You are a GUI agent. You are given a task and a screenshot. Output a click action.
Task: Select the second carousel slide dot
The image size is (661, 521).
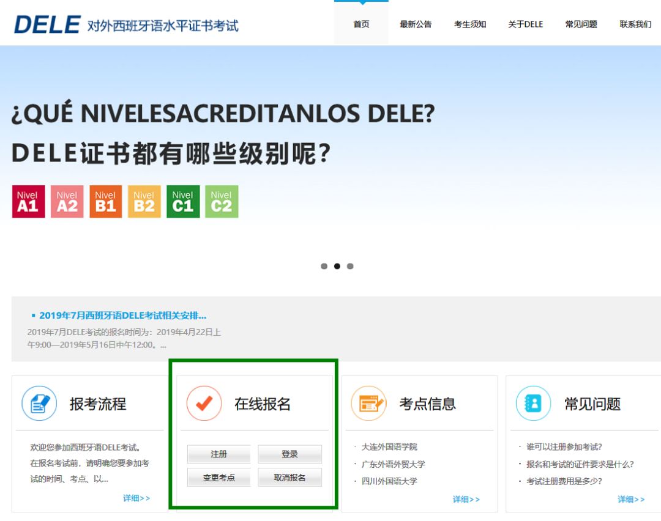pos(337,266)
